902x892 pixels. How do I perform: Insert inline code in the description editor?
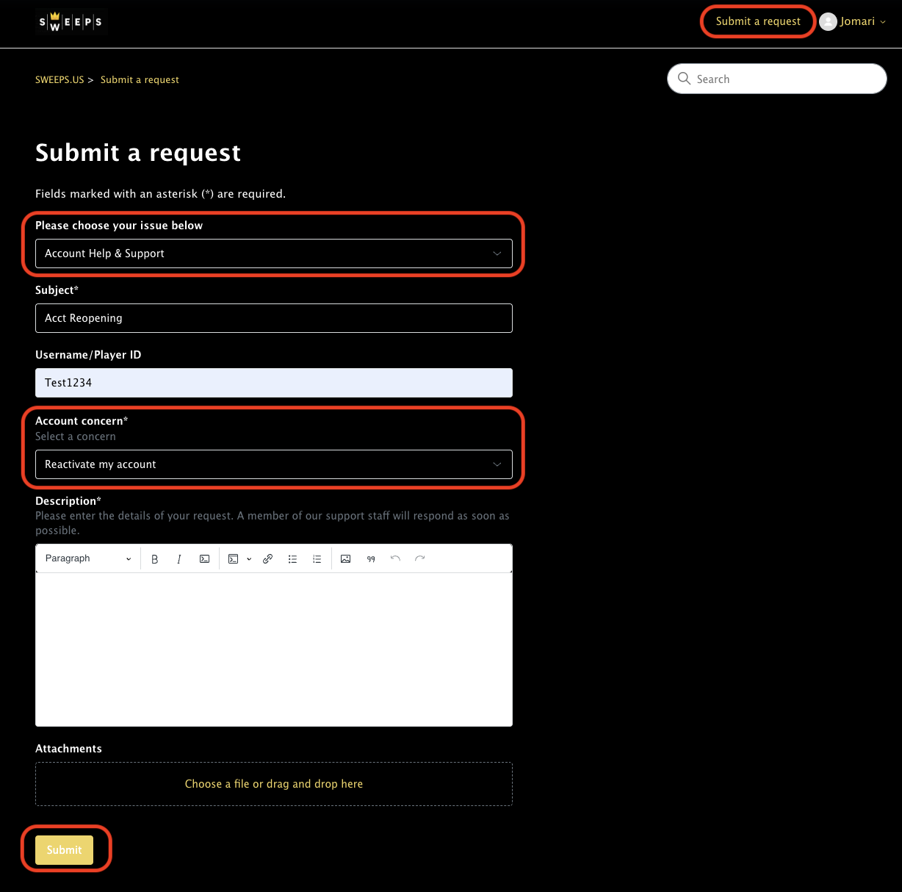204,558
